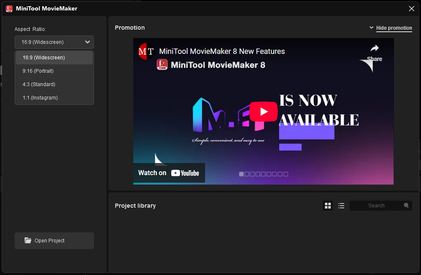
Task: Switch project library to grid view
Action: pos(328,206)
